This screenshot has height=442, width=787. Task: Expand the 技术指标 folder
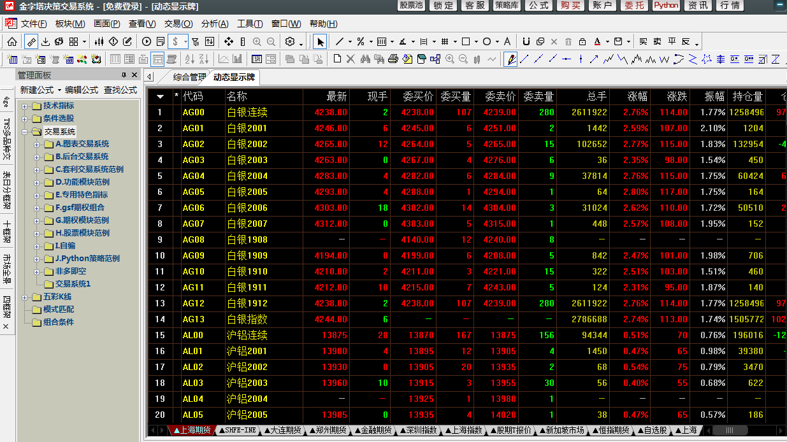[x=24, y=106]
